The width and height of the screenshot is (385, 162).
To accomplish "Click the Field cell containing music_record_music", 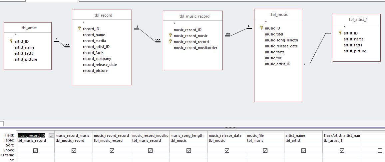I will (x=74, y=135).
